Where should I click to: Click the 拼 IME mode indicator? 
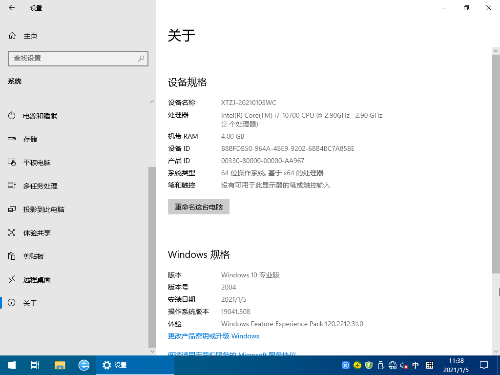point(430,365)
